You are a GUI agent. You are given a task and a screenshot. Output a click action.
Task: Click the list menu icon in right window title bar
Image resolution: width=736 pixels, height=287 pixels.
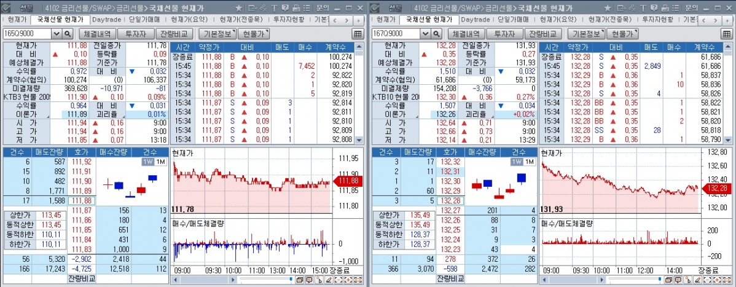675,8
